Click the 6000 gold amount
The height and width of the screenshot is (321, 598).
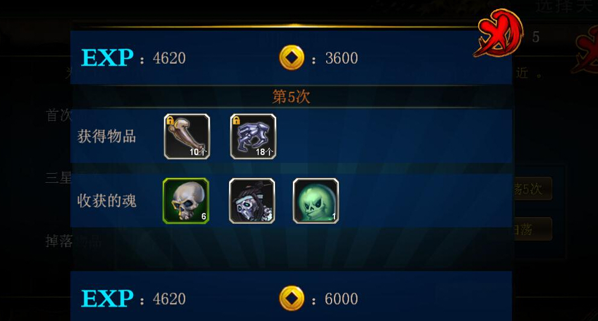341,299
